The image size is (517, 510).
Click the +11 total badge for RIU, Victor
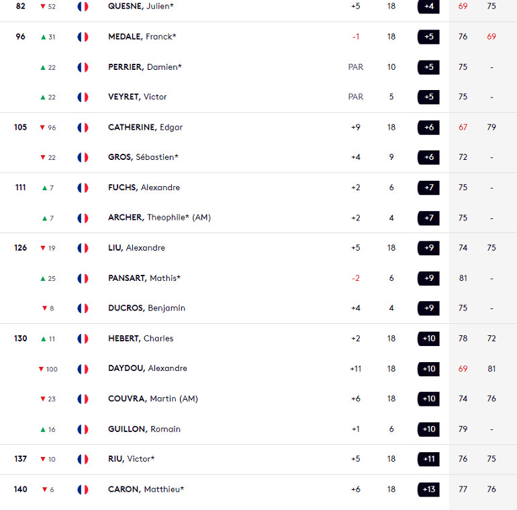pyautogui.click(x=428, y=459)
